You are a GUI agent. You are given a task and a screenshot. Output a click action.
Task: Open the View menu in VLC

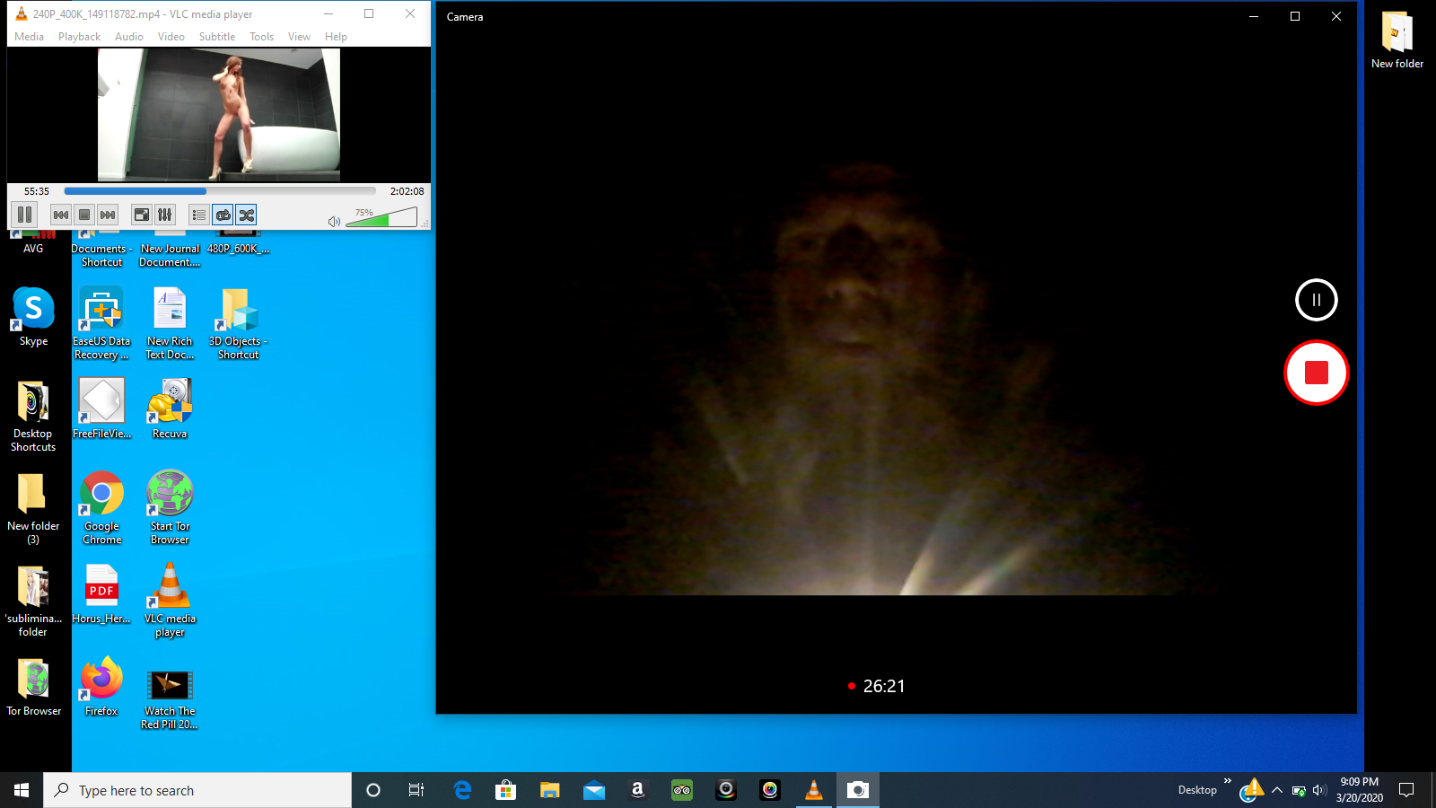pyautogui.click(x=299, y=37)
